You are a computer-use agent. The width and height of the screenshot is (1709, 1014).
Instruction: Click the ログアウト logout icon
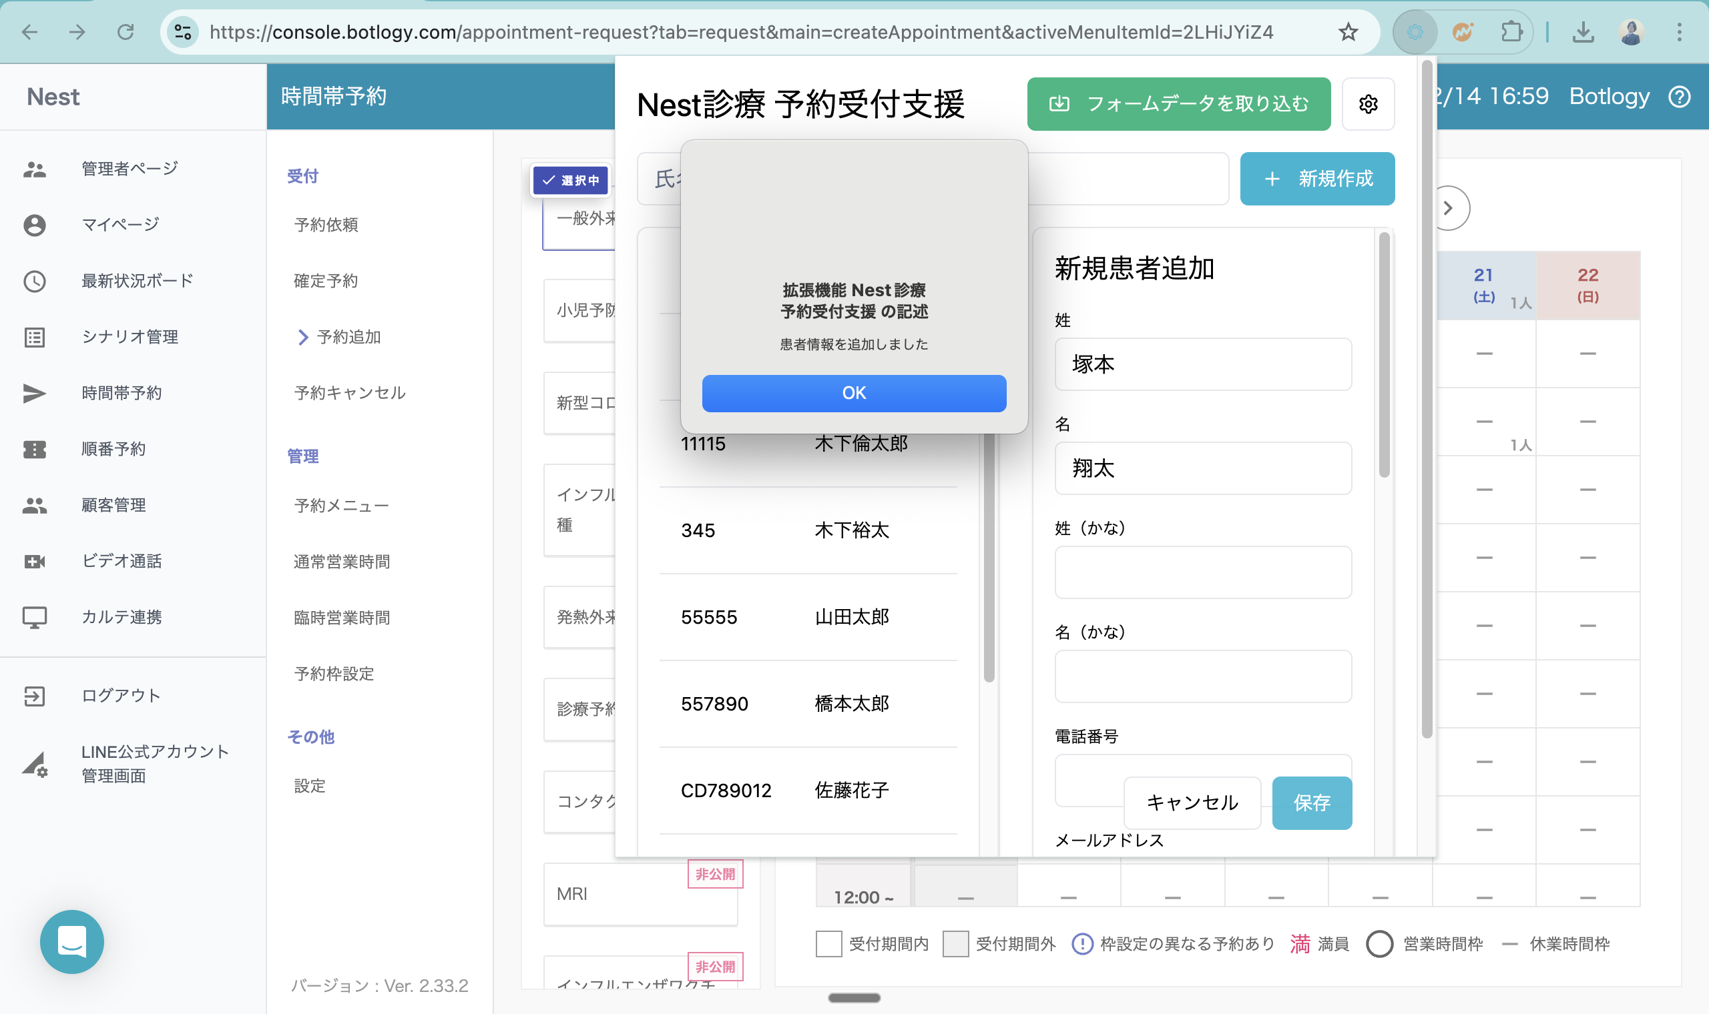pos(34,696)
